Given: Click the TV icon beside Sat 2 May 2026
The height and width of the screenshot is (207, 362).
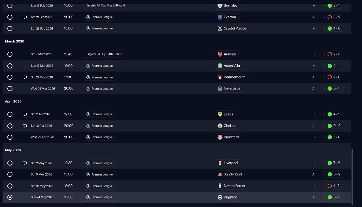Looking at the screenshot, I should (25, 163).
